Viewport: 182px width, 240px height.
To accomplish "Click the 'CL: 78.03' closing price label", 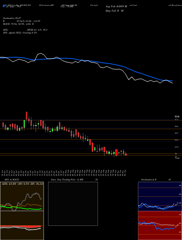I will point(67,7).
